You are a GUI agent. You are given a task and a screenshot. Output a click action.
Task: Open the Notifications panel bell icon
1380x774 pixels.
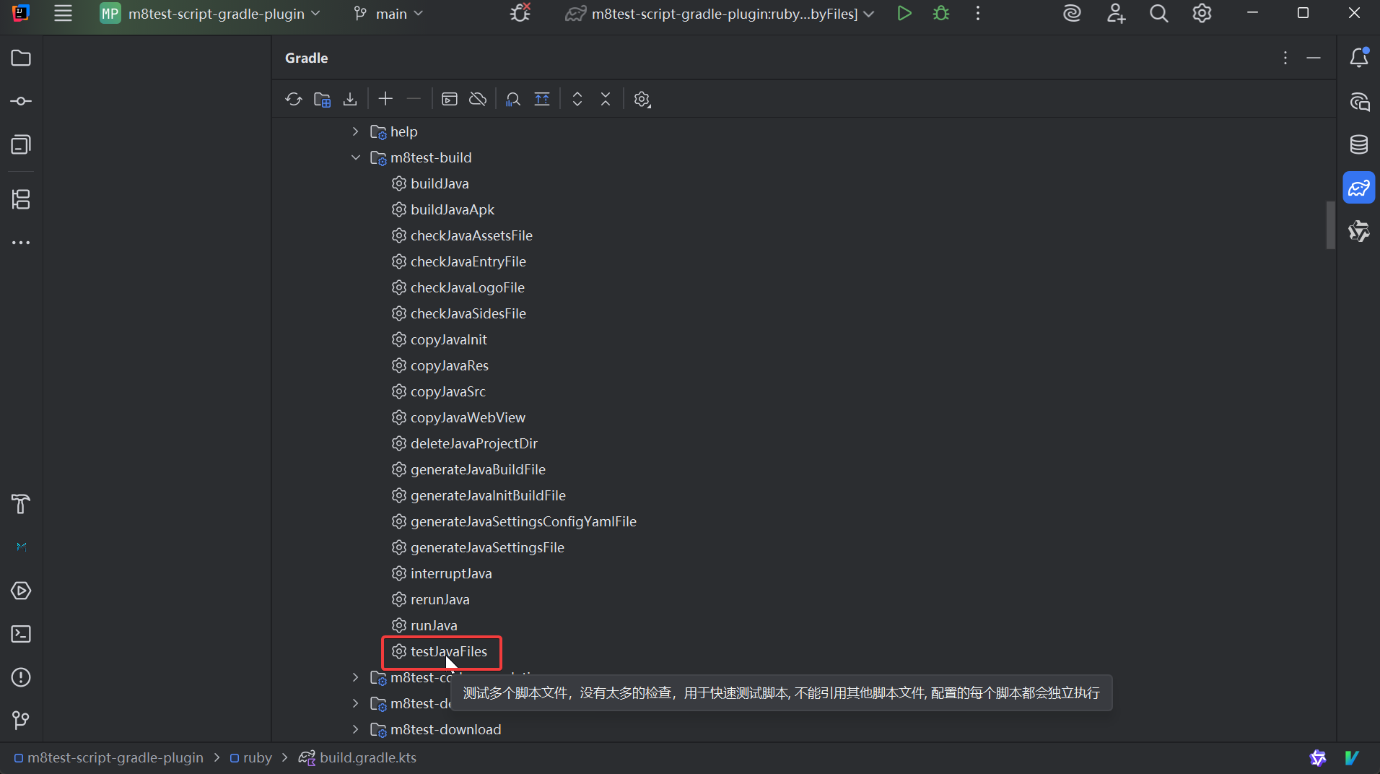(1359, 58)
